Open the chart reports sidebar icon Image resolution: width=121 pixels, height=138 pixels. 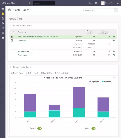click(3, 28)
